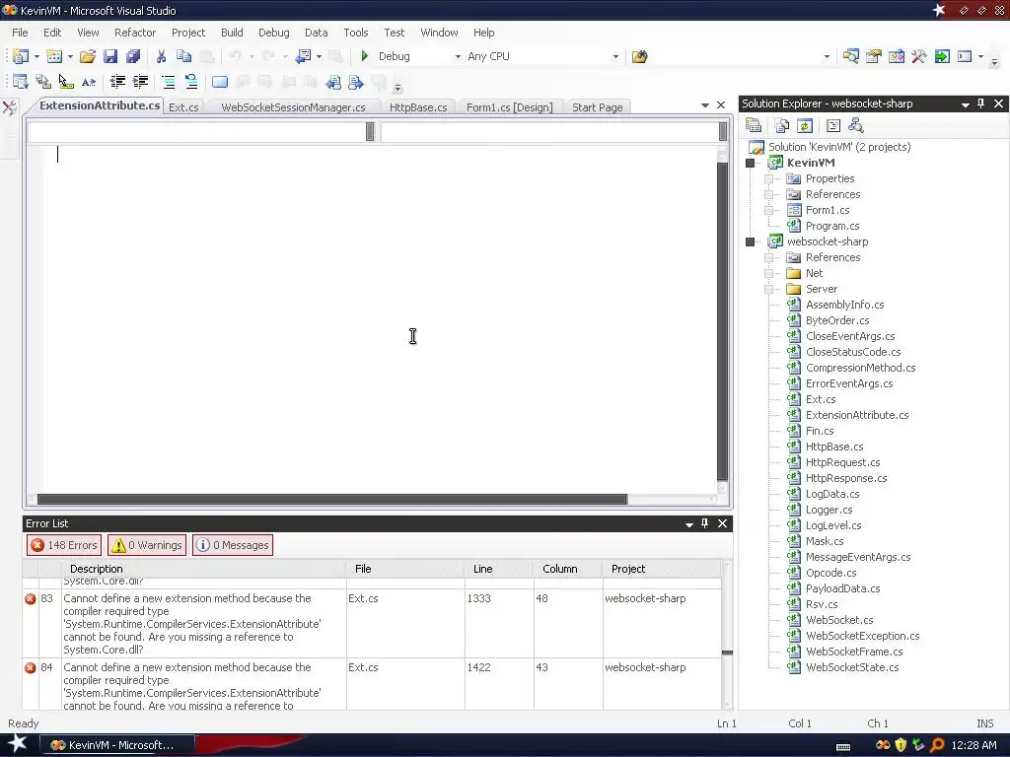1010x757 pixels.
Task: Click the Display Quick Info cursor icon
Action: [x=66, y=82]
